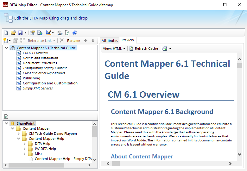Open the View: HTML dropdown
The image size is (247, 171).
[114, 48]
